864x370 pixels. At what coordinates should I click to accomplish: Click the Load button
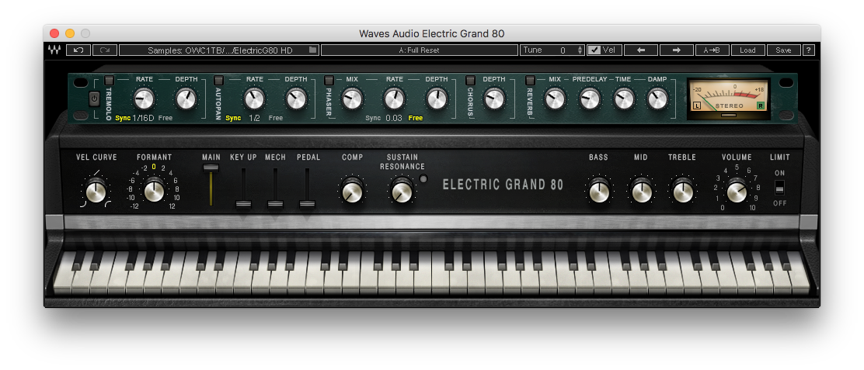[747, 50]
